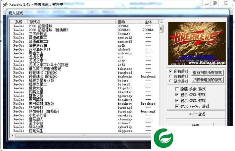Click the driver name androdun
The height and width of the screenshot is (151, 235).
[125, 53]
